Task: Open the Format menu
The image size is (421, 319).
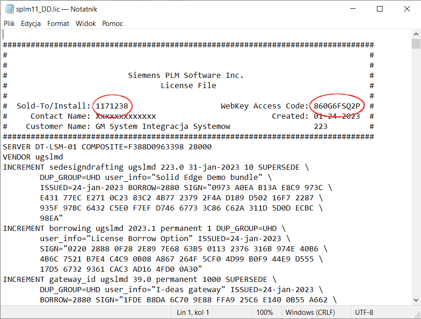Action: [58, 24]
